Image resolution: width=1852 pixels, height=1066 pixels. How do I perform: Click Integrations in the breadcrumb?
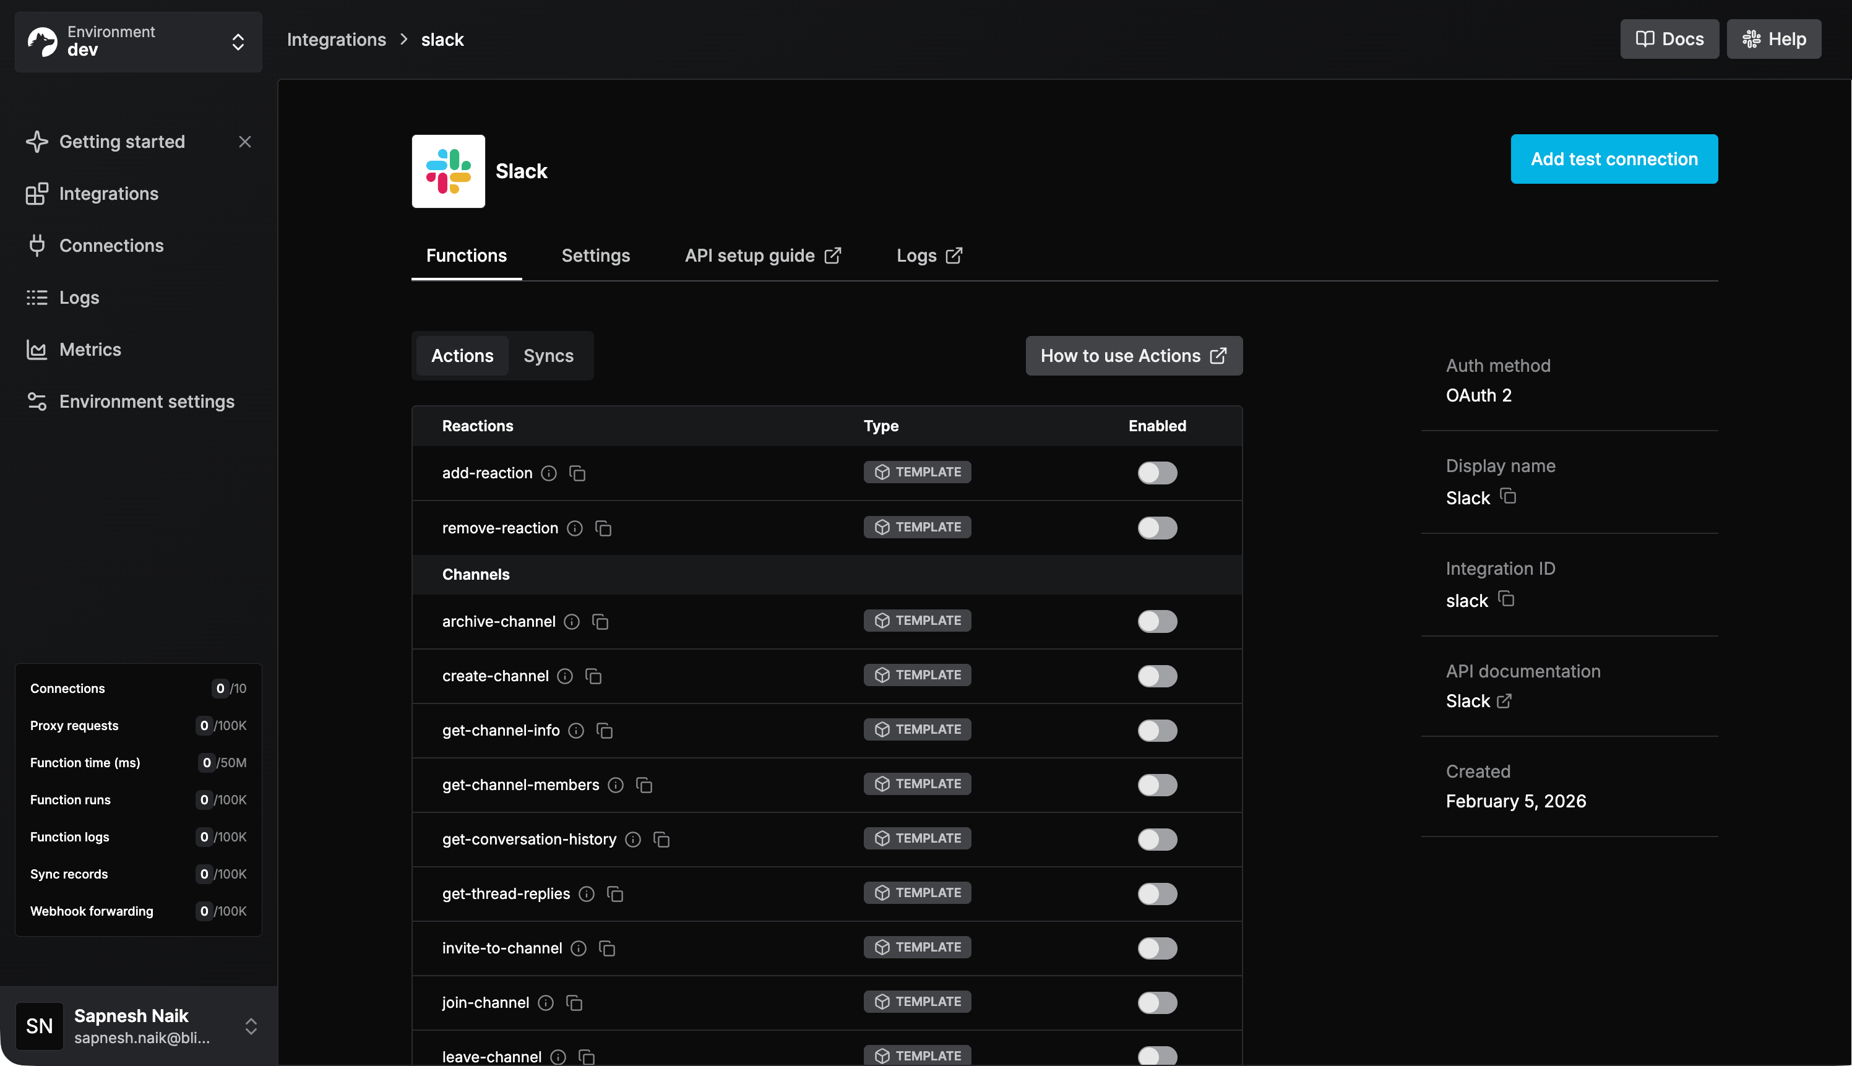(x=336, y=40)
